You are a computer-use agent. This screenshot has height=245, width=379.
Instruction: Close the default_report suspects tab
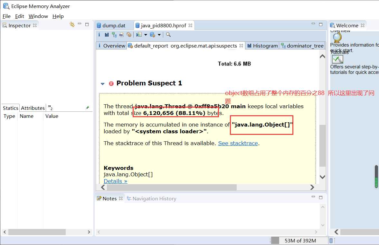pyautogui.click(x=241, y=46)
